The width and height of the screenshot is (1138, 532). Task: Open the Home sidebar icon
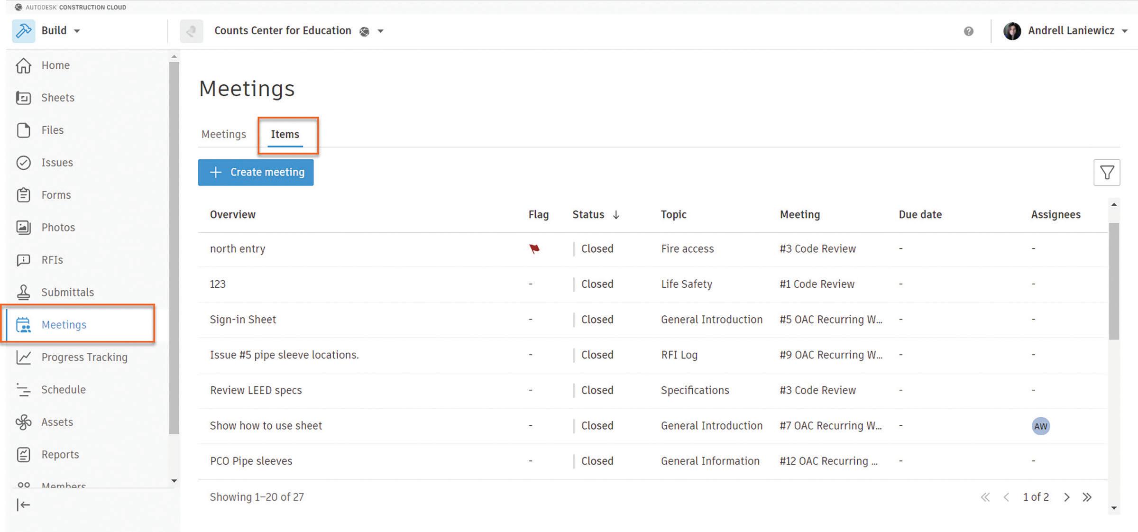pos(23,65)
